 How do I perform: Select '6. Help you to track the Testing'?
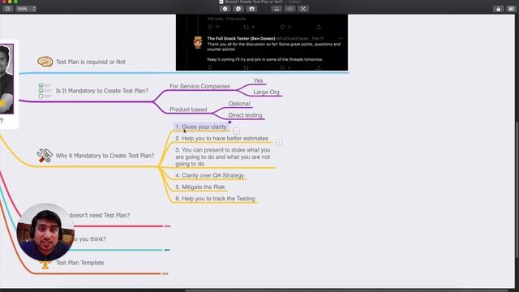[215, 199]
